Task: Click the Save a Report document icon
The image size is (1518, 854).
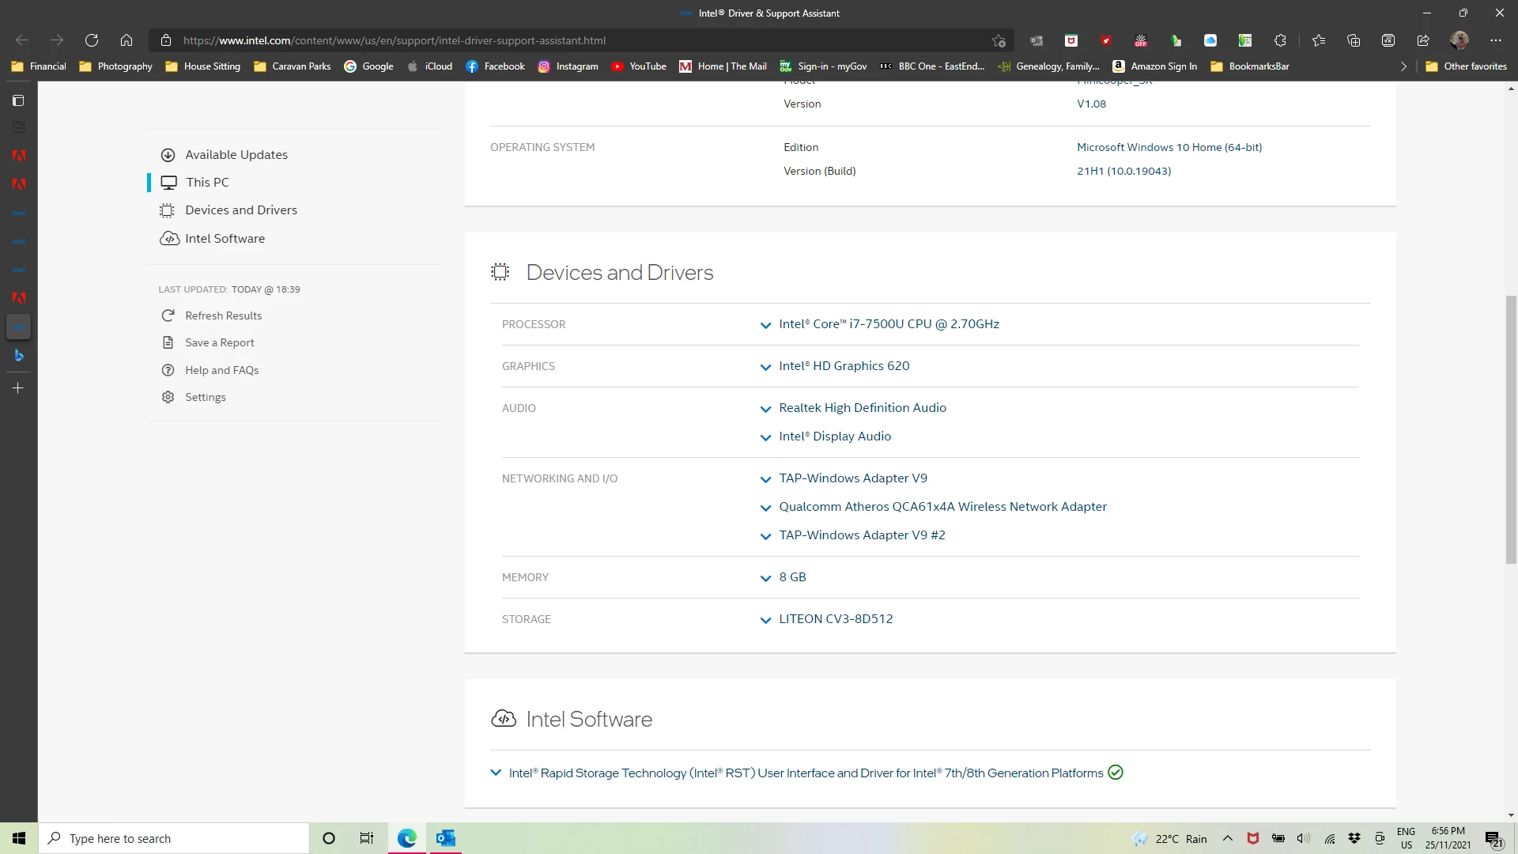Action: 168,342
